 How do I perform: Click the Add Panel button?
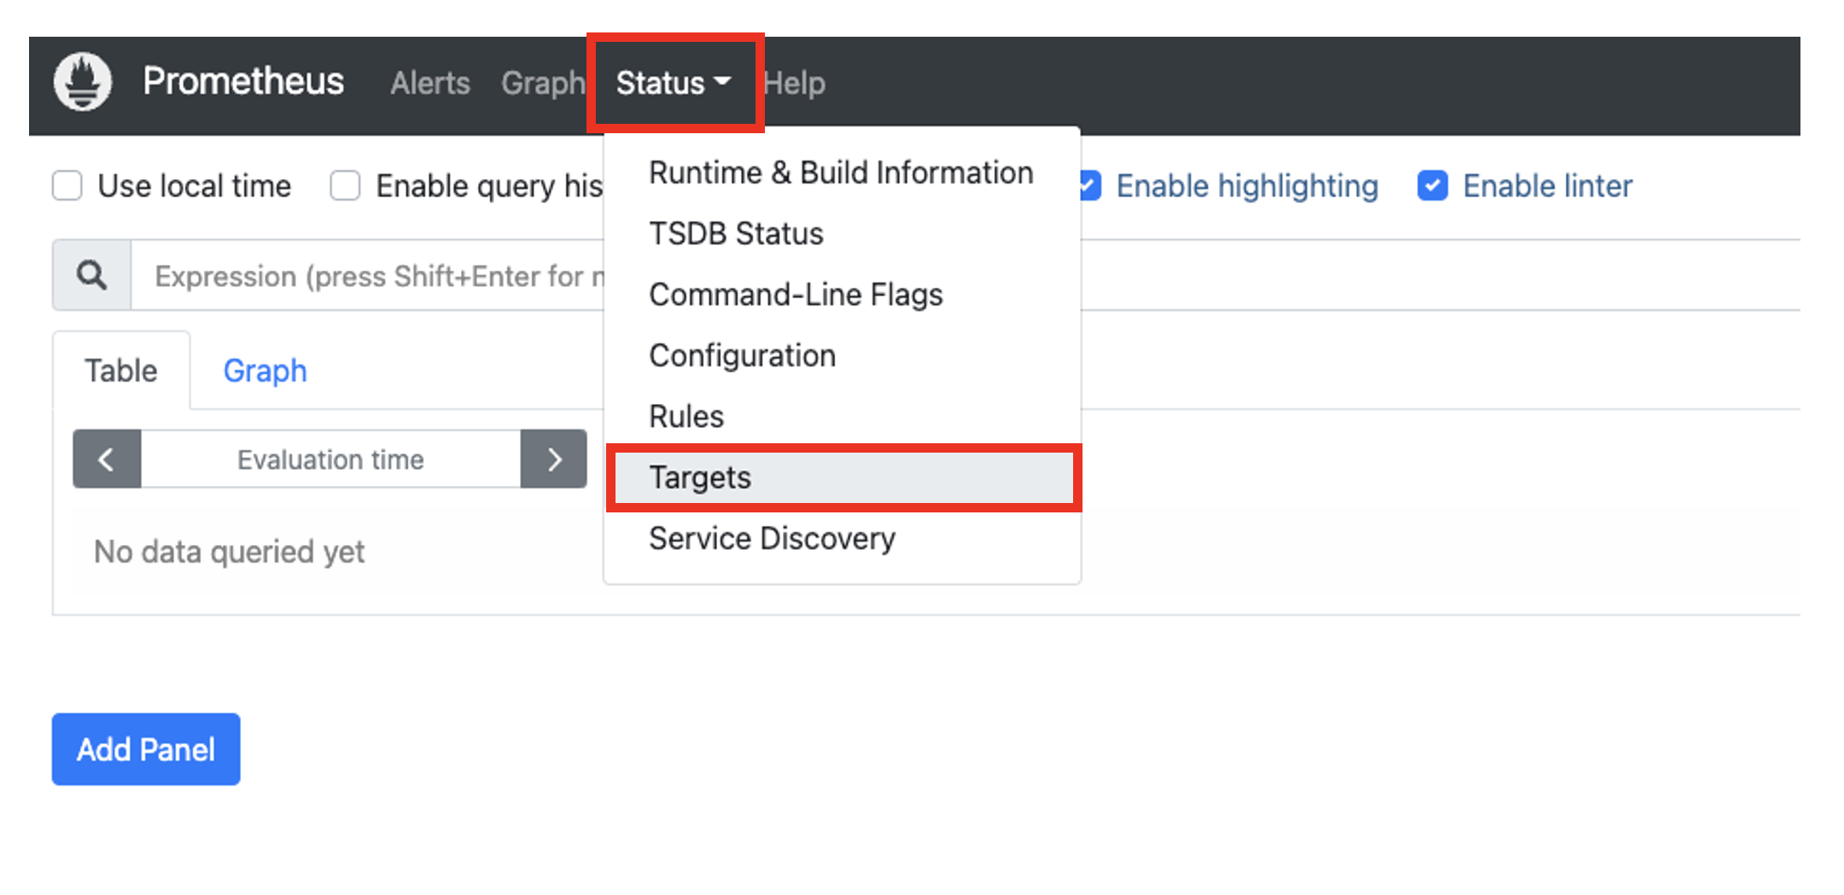(146, 749)
